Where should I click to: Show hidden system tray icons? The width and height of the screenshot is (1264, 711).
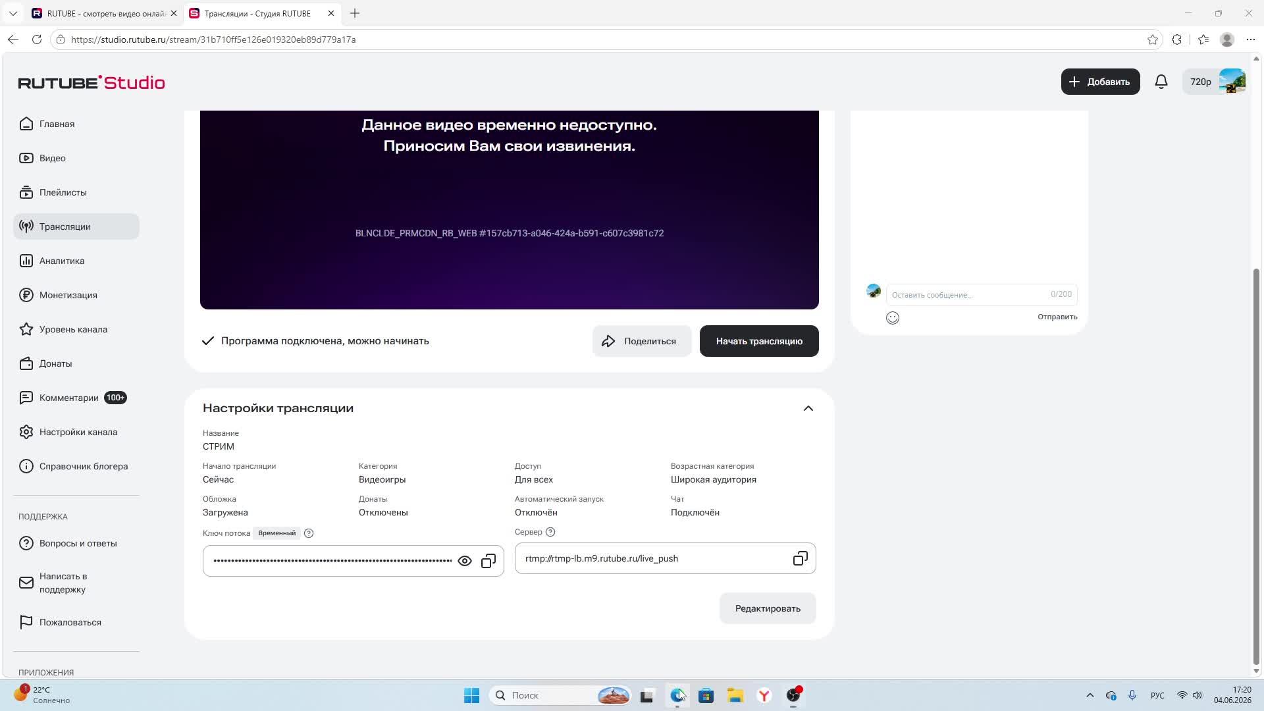[x=1090, y=695]
